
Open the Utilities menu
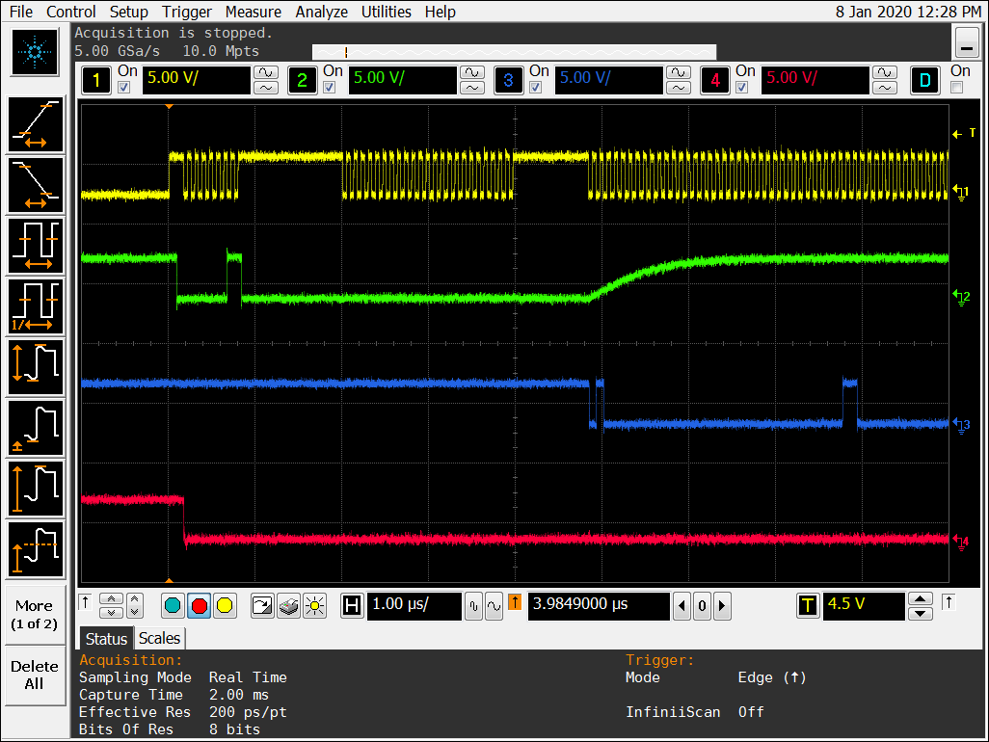pyautogui.click(x=386, y=12)
